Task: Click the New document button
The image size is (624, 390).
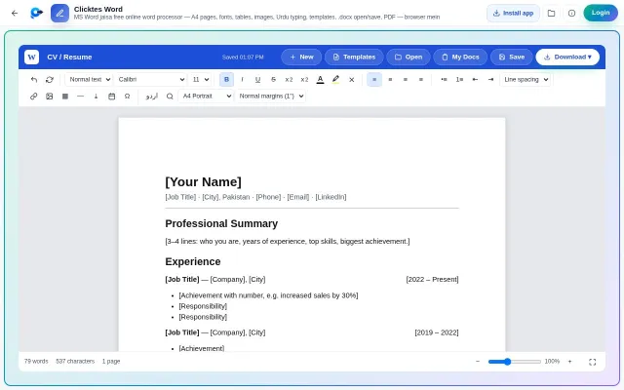Action: [301, 57]
